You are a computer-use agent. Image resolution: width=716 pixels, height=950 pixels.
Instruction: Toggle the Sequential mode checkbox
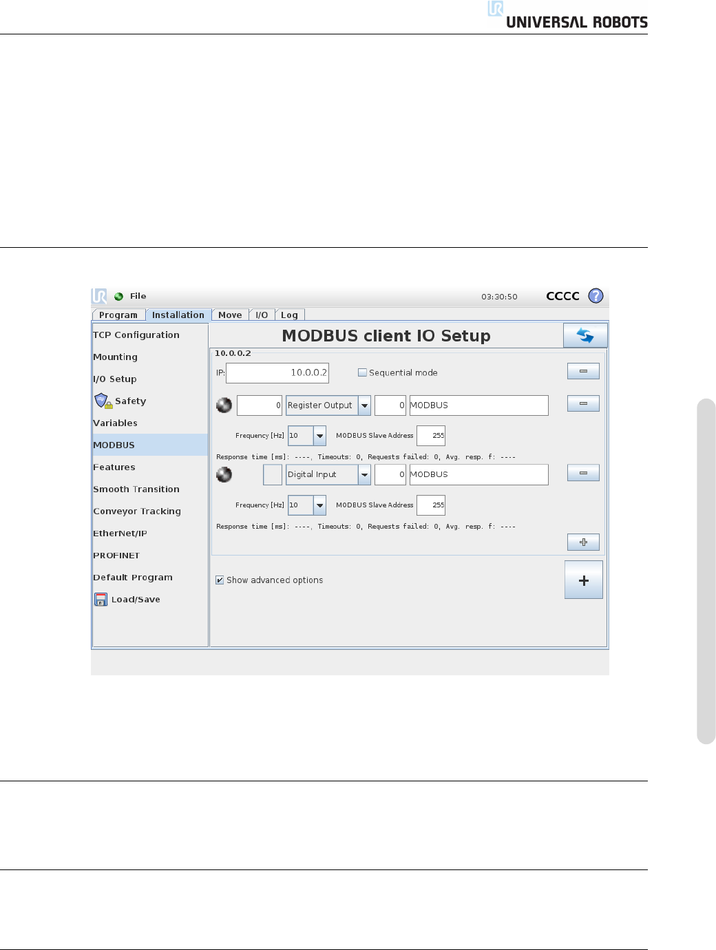(x=362, y=372)
